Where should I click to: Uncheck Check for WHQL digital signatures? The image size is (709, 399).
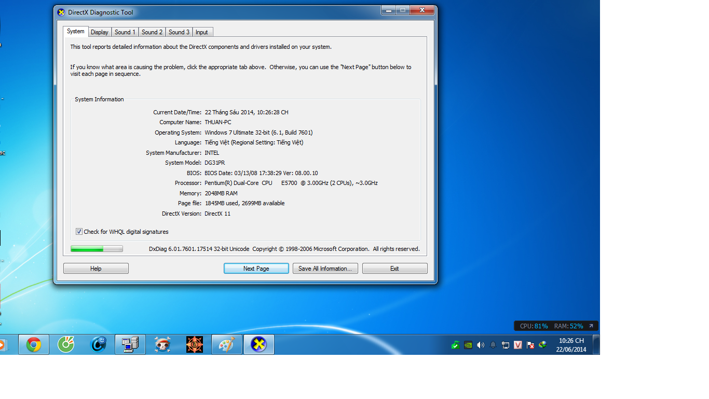79,232
